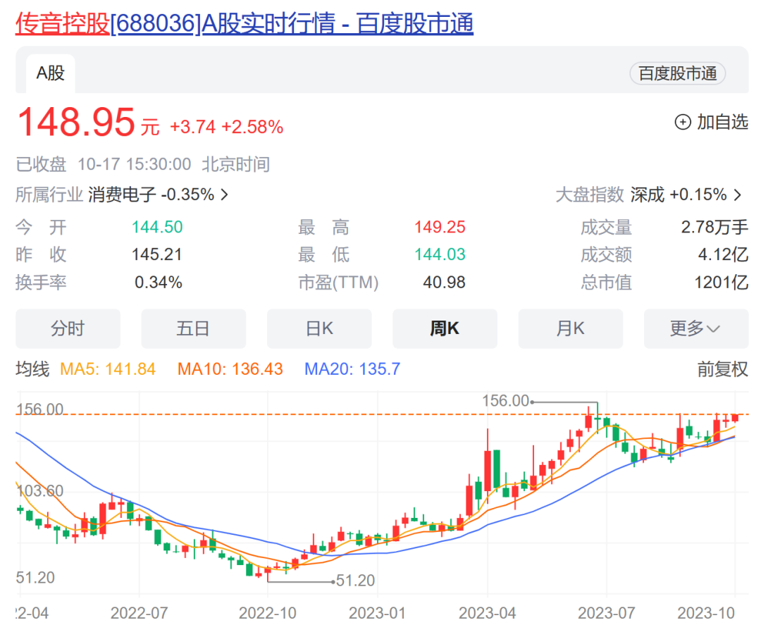Expand the 消费电子 industry chevron arrow
This screenshot has height=625, width=761.
point(224,194)
